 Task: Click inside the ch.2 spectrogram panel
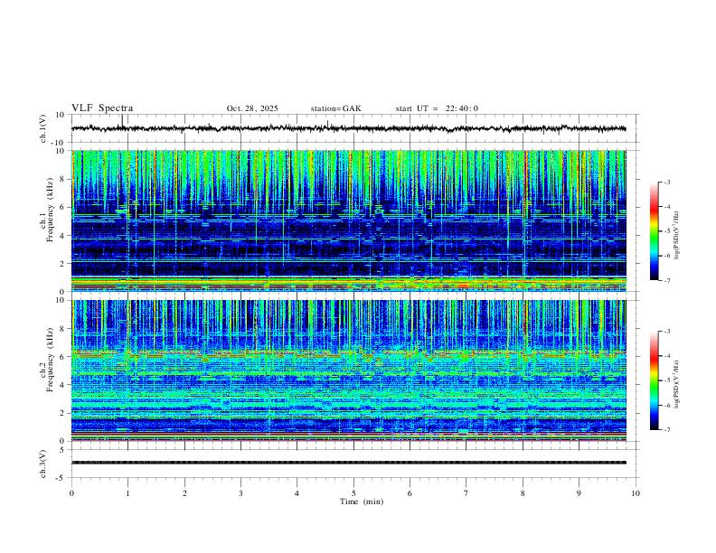pos(348,370)
